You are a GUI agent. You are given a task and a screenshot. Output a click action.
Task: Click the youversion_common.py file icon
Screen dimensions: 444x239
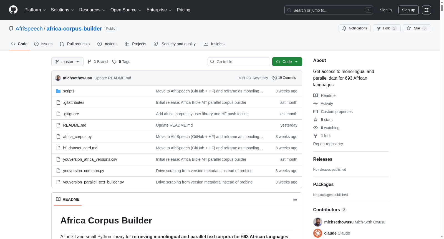pos(58,171)
